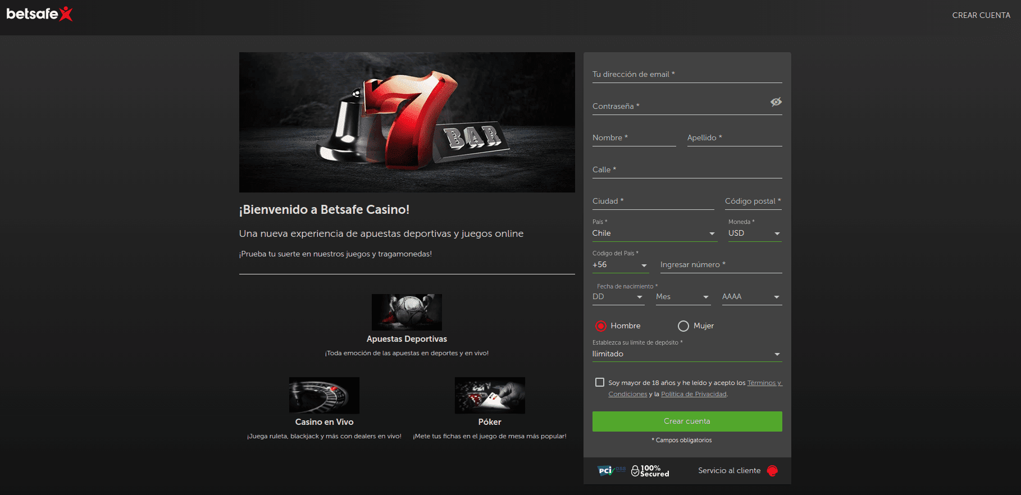Click the lucky 7 BAR banner image
Viewport: 1021px width, 495px height.
click(407, 122)
